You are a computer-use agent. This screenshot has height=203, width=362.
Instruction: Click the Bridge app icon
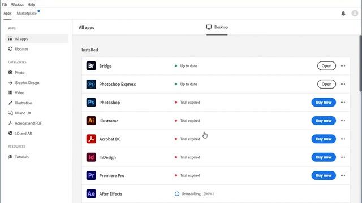point(91,66)
